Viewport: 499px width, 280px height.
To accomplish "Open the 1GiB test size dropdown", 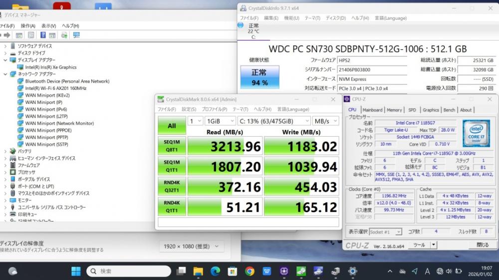I will tap(220, 121).
